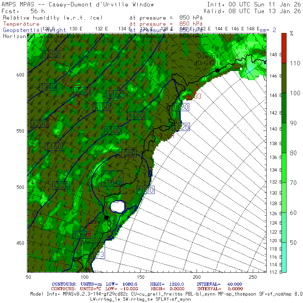Click the '112 E' longitude label
The width and height of the screenshot is (303, 303).
point(275,272)
